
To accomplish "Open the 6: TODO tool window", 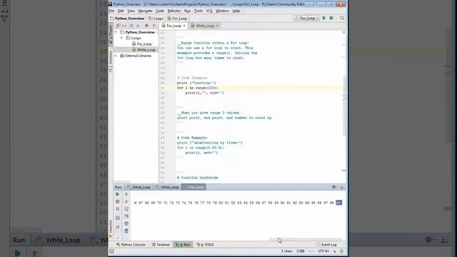I will 205,245.
